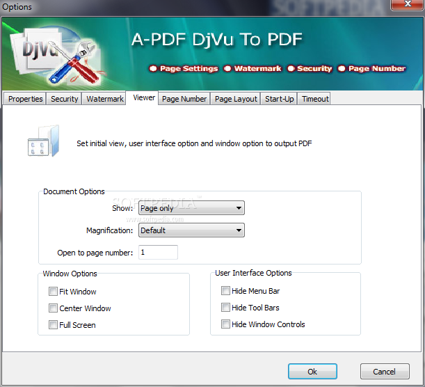Click the Open to page number field

158,253
